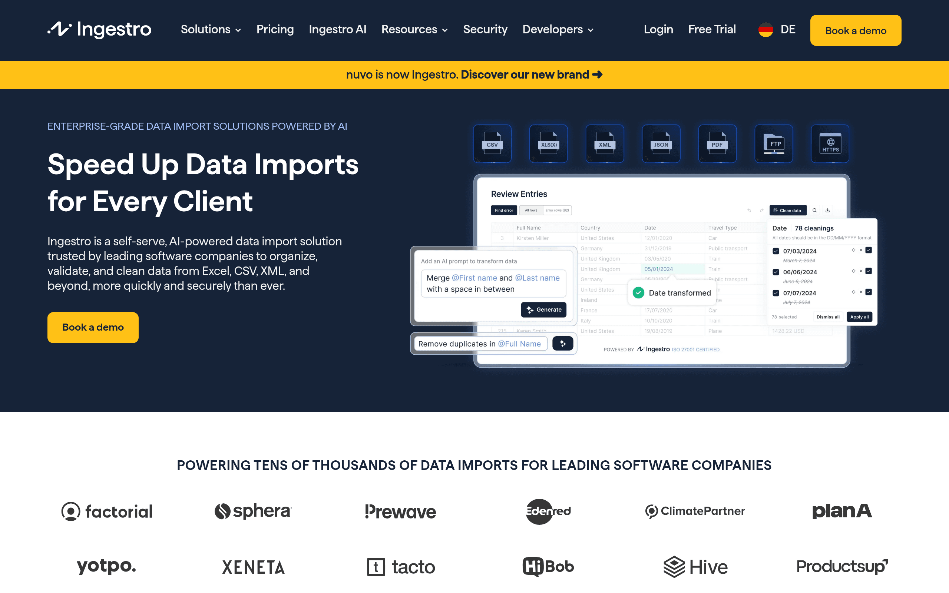Click the Find error button
Image resolution: width=949 pixels, height=593 pixels.
[504, 210]
